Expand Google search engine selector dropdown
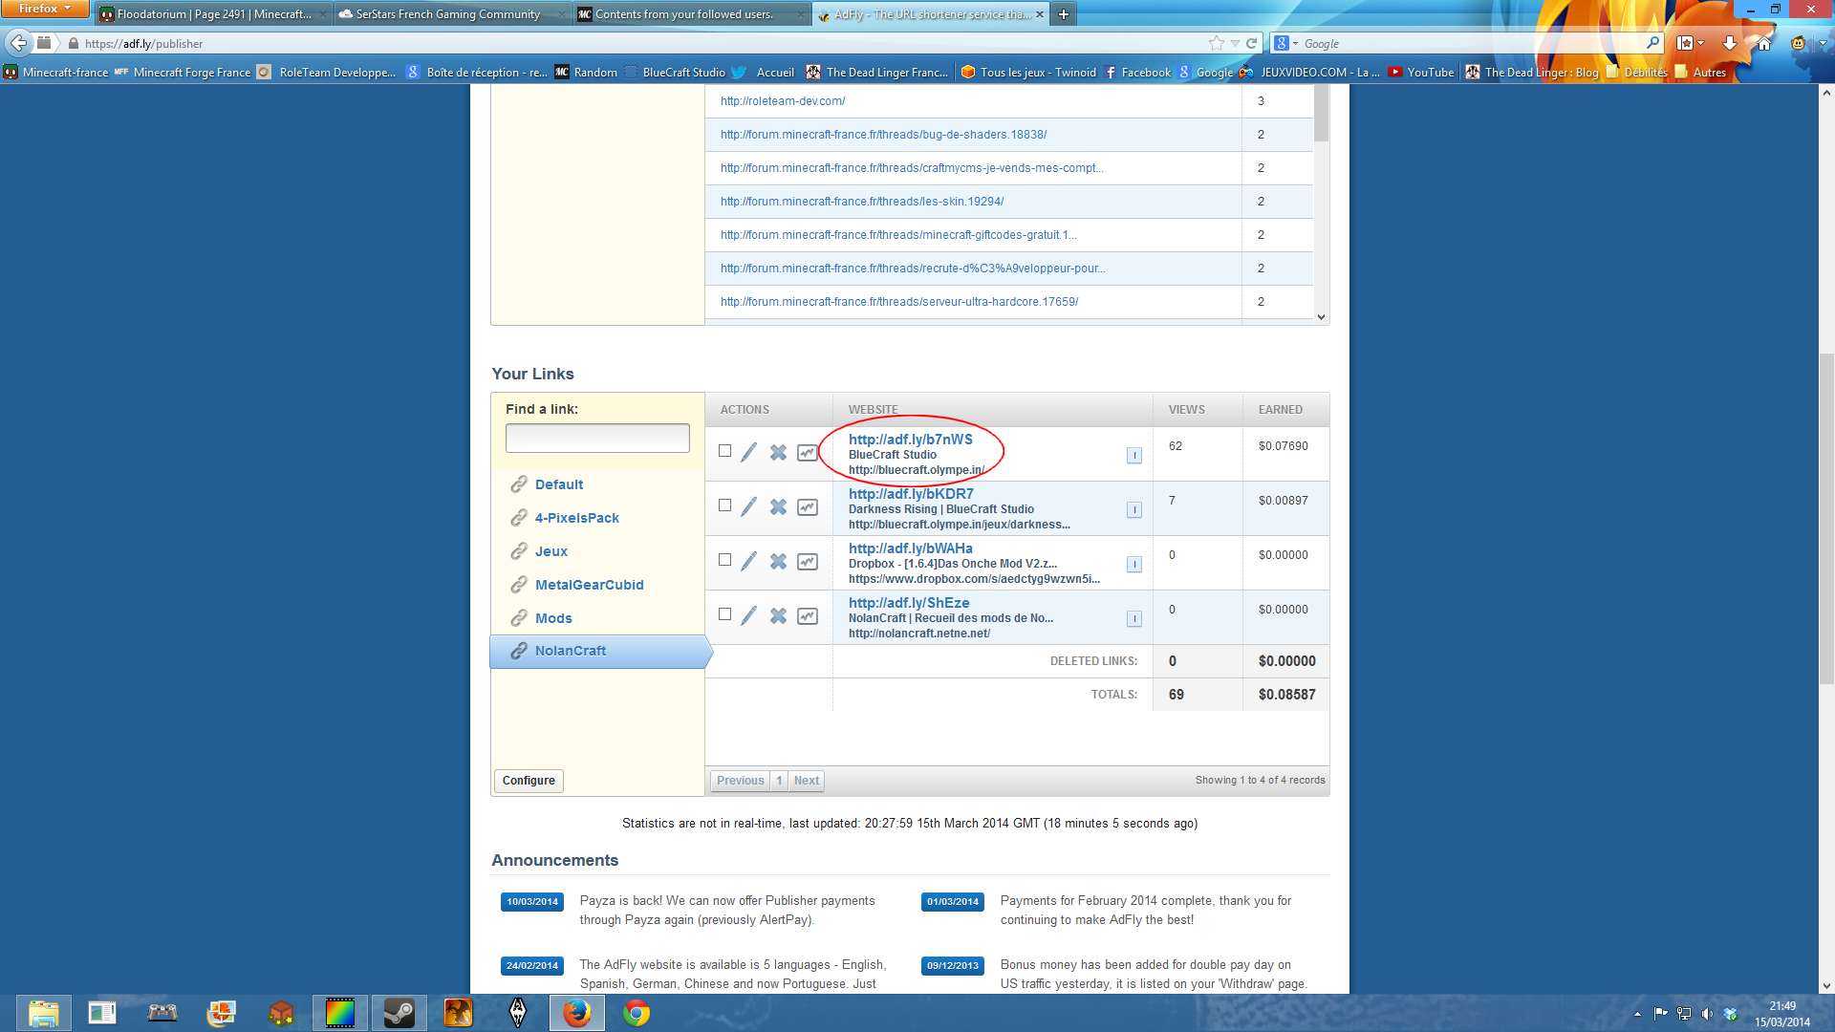The image size is (1835, 1032). [x=1286, y=43]
